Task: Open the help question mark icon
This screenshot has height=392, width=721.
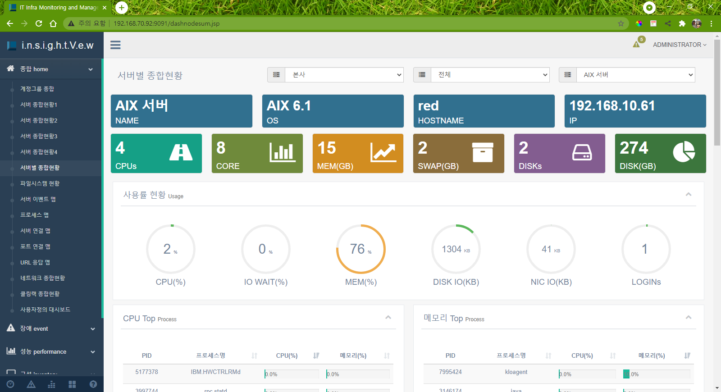Action: click(x=93, y=384)
